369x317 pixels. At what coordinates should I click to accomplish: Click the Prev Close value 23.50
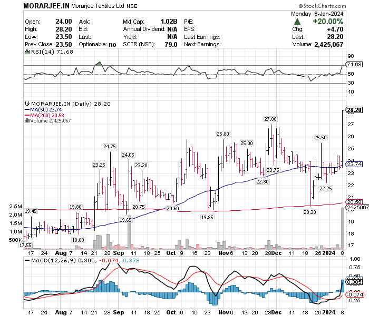pos(64,44)
